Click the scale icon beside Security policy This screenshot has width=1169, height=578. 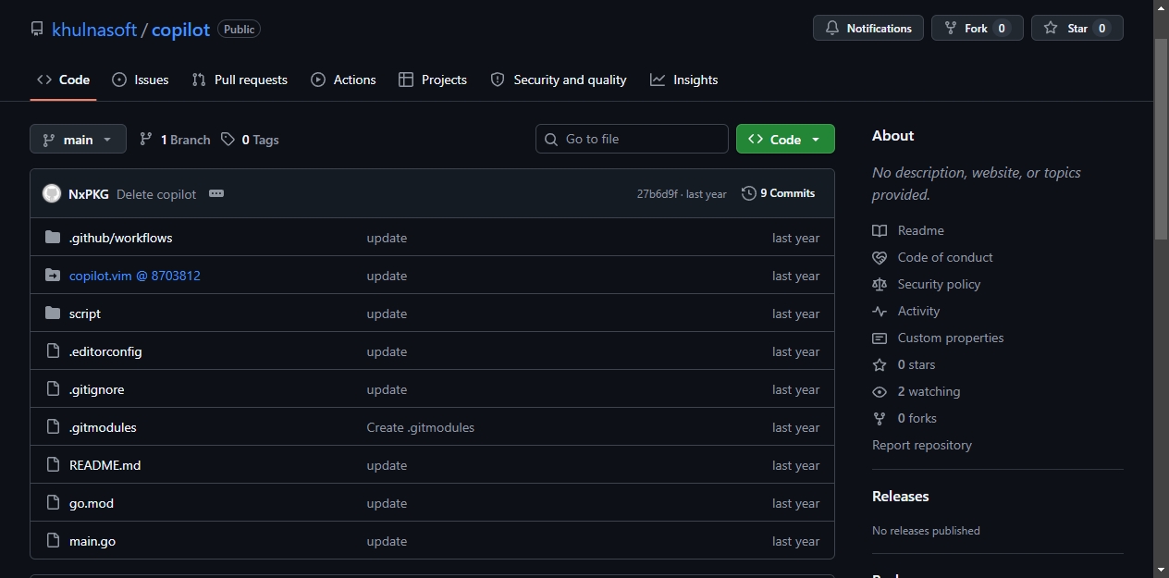point(880,285)
